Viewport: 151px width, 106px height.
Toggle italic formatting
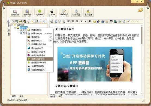pos(86,21)
